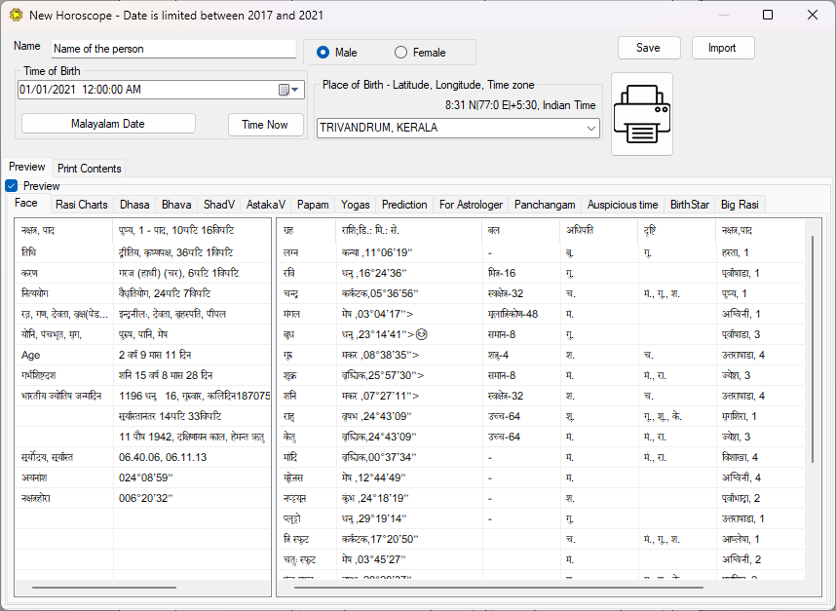Click the Name of the person input field
Viewport: 836px width, 611px height.
tap(172, 49)
